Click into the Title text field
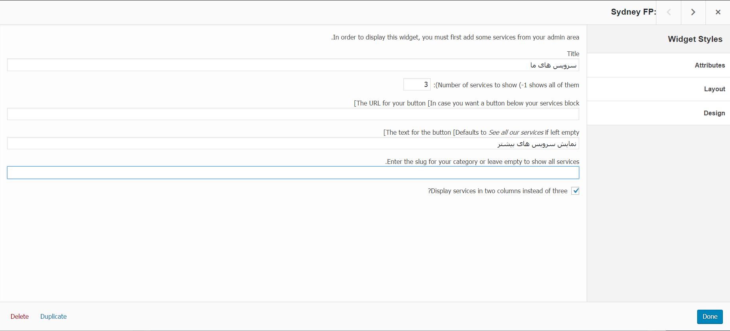Viewport: 730px width, 331px height. [x=293, y=65]
